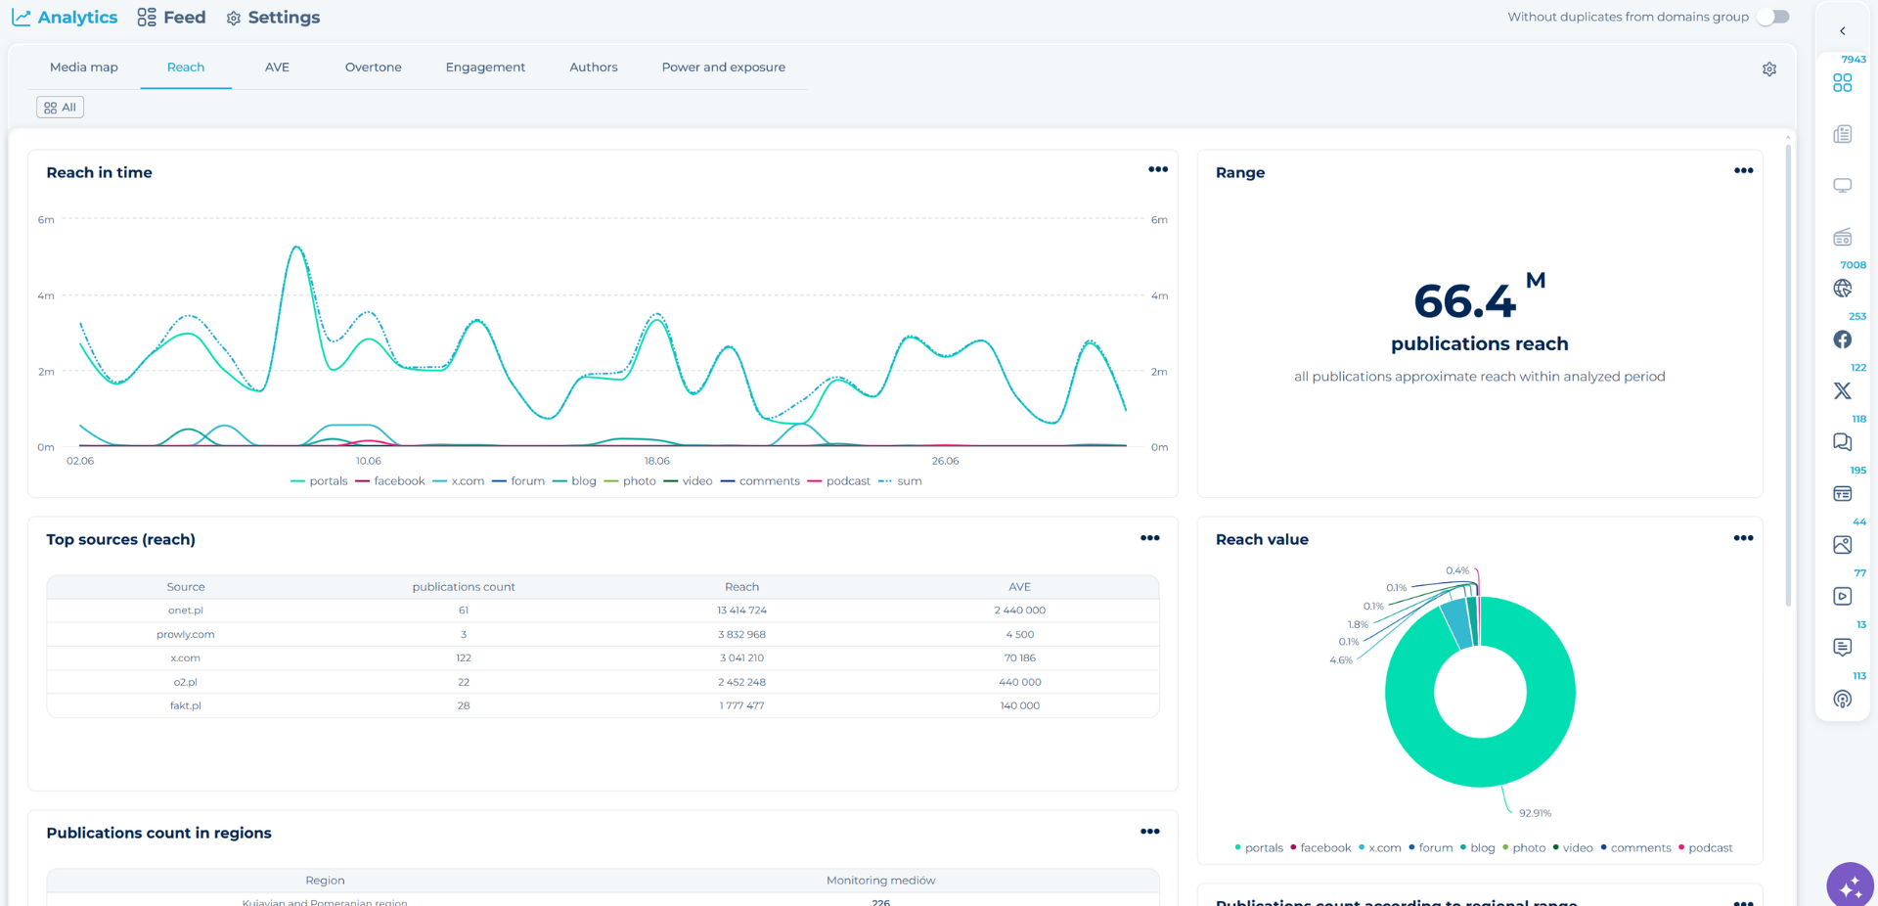Expand Top sources (reach) options menu

click(1149, 538)
